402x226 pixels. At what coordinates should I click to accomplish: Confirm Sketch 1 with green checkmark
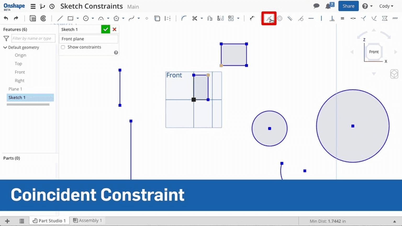[105, 29]
